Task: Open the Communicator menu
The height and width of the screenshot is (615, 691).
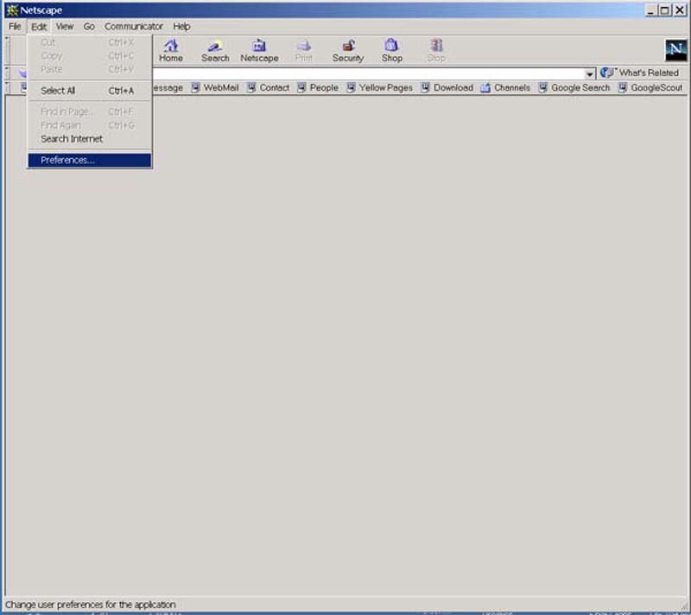Action: point(134,27)
